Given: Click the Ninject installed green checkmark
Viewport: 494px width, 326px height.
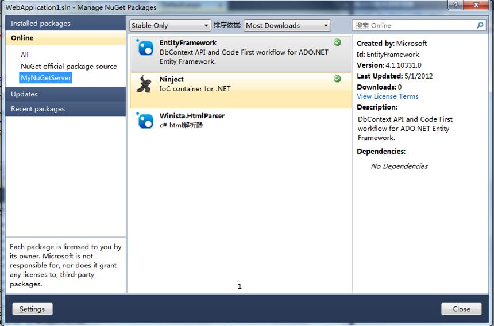Looking at the screenshot, I should (337, 79).
